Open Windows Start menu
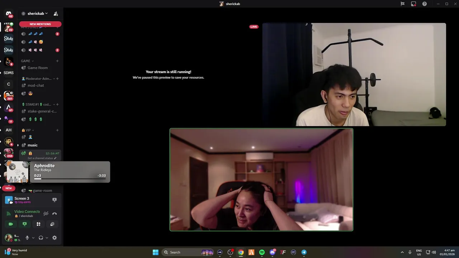This screenshot has width=459, height=258. click(x=155, y=252)
